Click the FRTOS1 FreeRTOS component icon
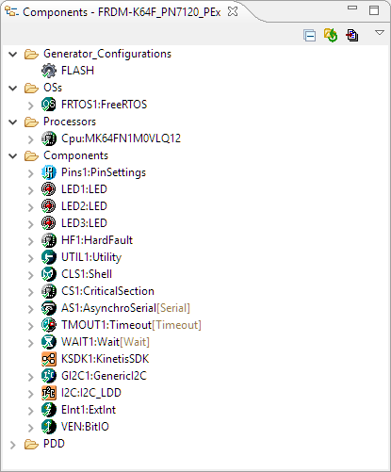Viewport: 391px width, 472px height. 49,105
